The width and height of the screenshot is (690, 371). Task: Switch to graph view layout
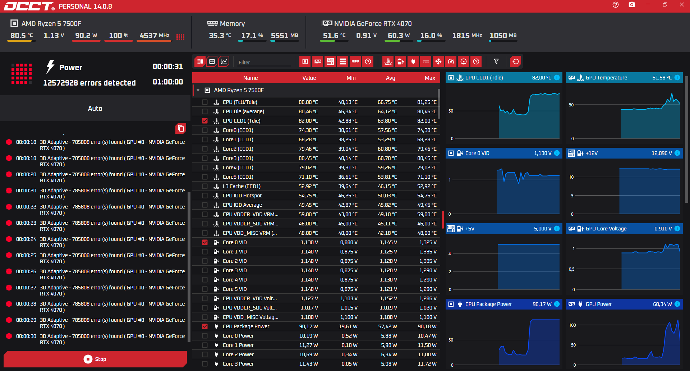pyautogui.click(x=224, y=61)
